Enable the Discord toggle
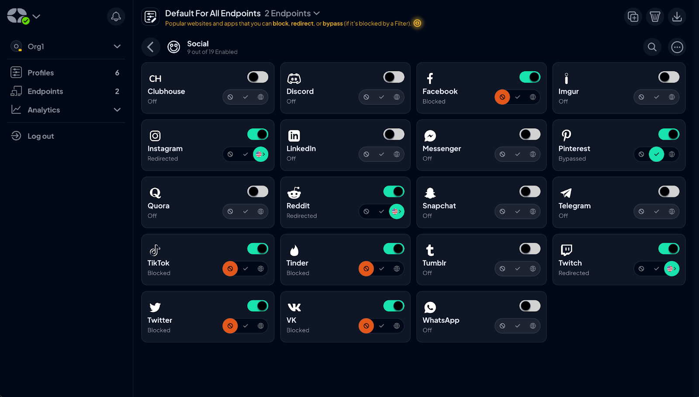The height and width of the screenshot is (397, 699). tap(394, 77)
